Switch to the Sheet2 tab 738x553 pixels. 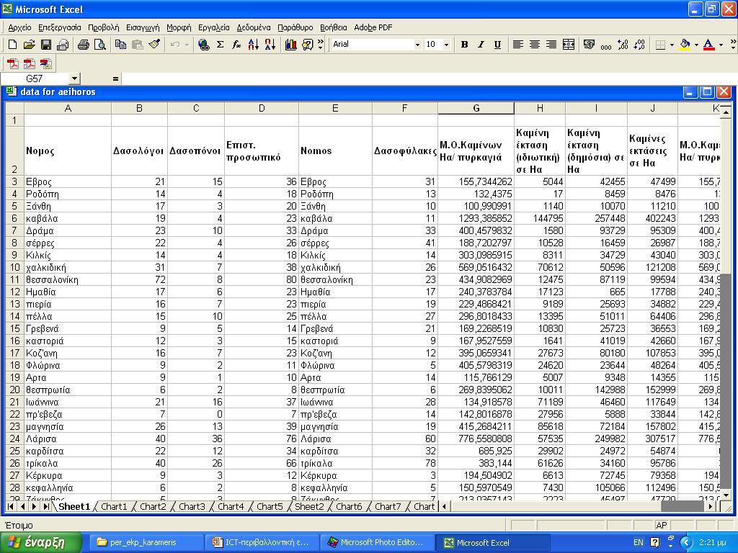click(309, 506)
